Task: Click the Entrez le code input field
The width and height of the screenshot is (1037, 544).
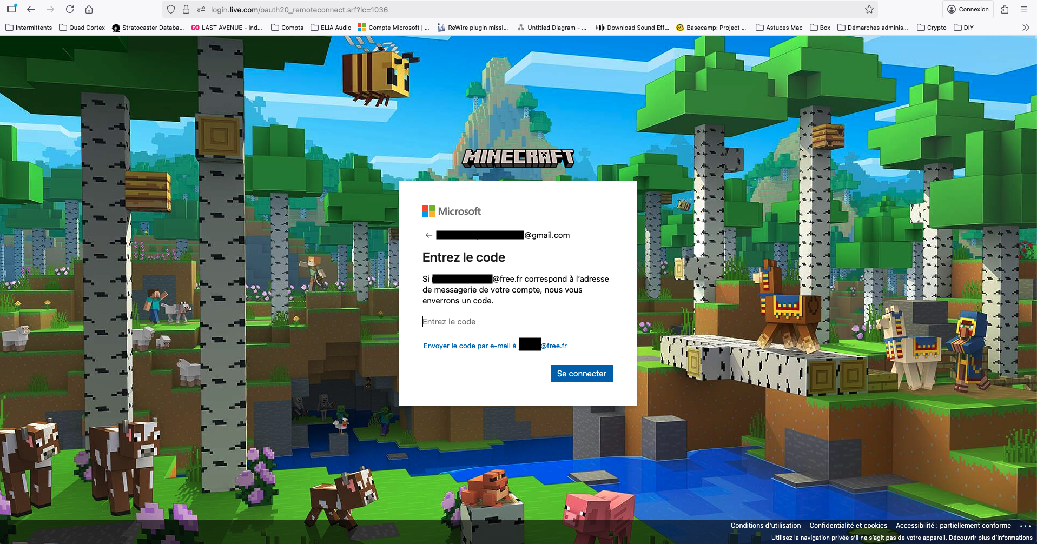Action: (517, 321)
